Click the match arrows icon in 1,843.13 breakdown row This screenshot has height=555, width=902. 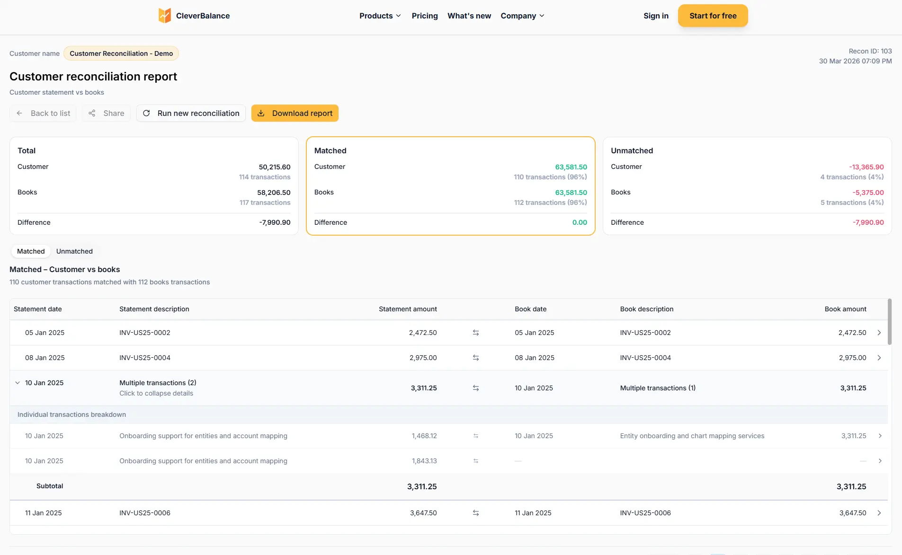(x=476, y=461)
